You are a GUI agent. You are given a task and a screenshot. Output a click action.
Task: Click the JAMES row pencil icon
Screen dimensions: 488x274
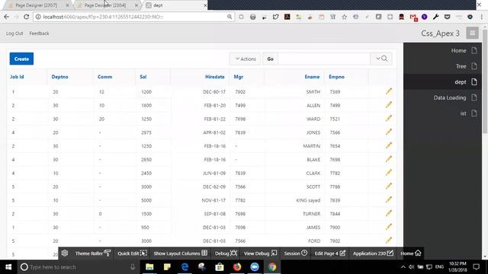click(x=388, y=227)
